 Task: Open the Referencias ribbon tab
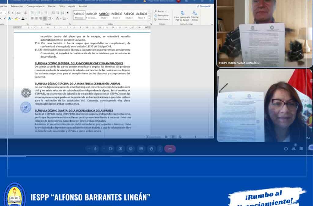[x=17, y=6]
